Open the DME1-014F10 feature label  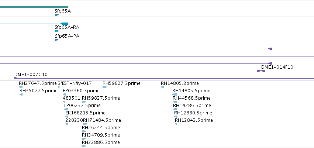click(x=277, y=67)
